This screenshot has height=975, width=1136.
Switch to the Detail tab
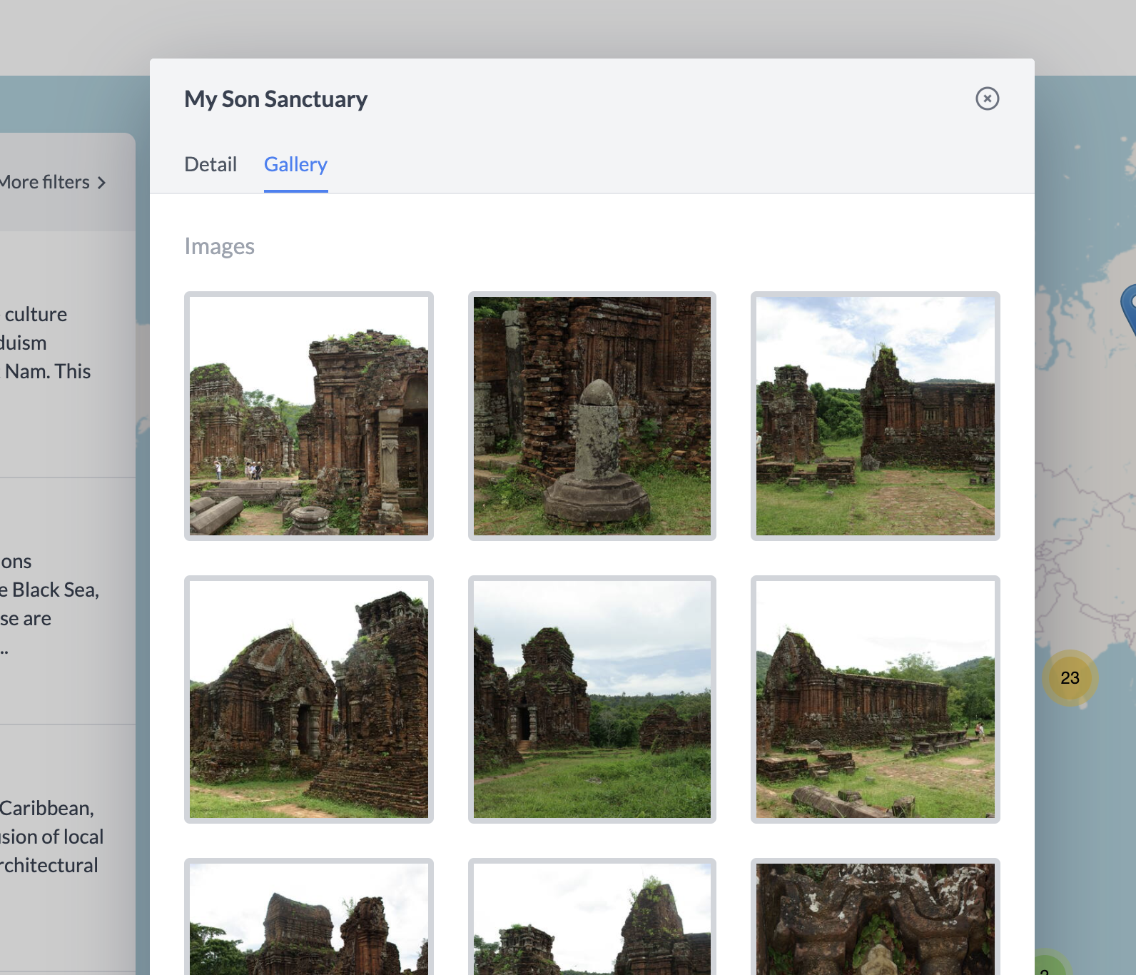click(211, 164)
